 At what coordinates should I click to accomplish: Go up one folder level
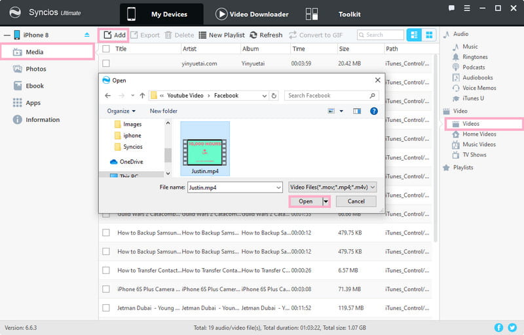[142, 96]
